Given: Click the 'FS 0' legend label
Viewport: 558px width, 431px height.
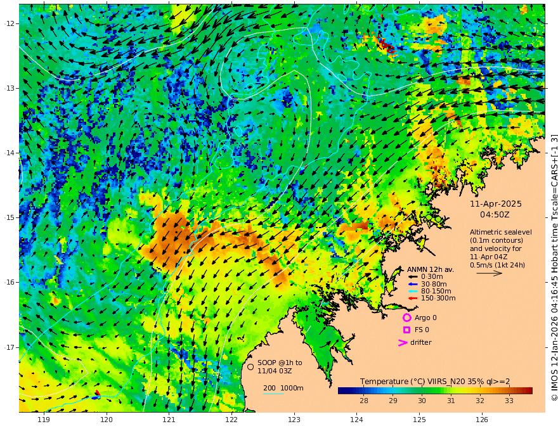Looking at the screenshot, I should 422,330.
